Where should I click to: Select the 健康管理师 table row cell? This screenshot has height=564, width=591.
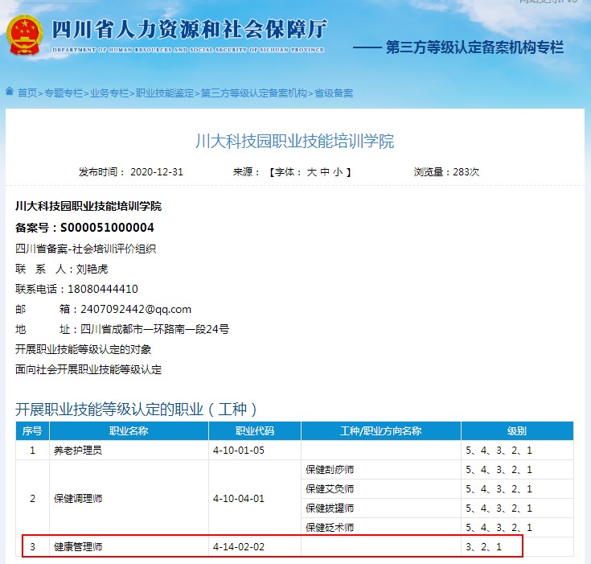point(79,547)
